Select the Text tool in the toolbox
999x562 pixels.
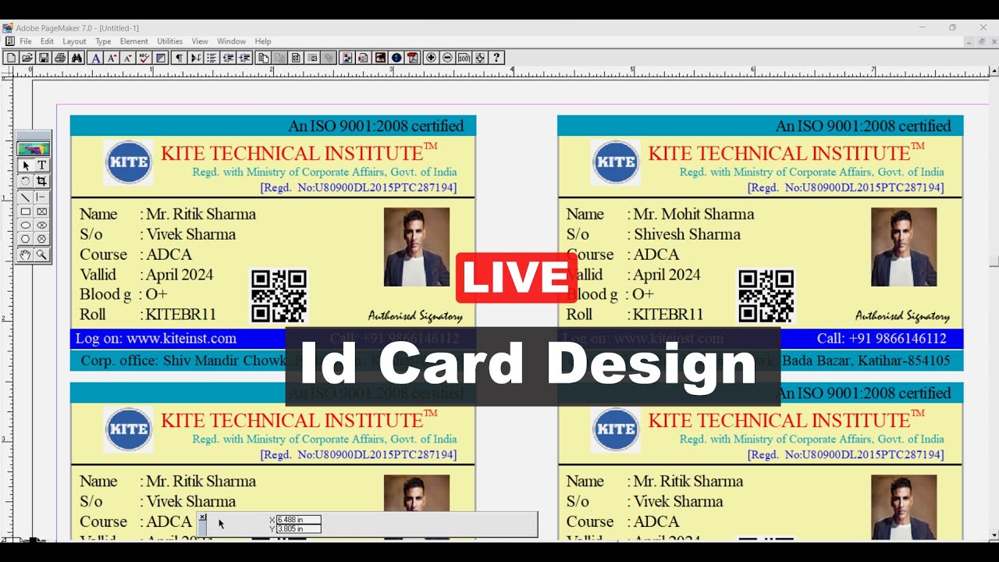click(x=42, y=165)
